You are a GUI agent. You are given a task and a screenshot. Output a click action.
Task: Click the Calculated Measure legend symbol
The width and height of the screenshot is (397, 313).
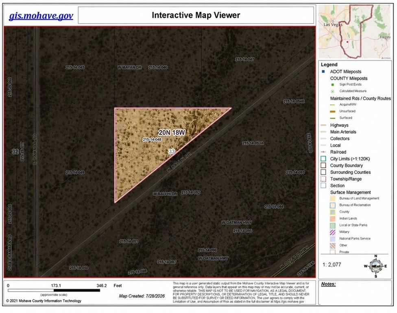pyautogui.click(x=333, y=91)
